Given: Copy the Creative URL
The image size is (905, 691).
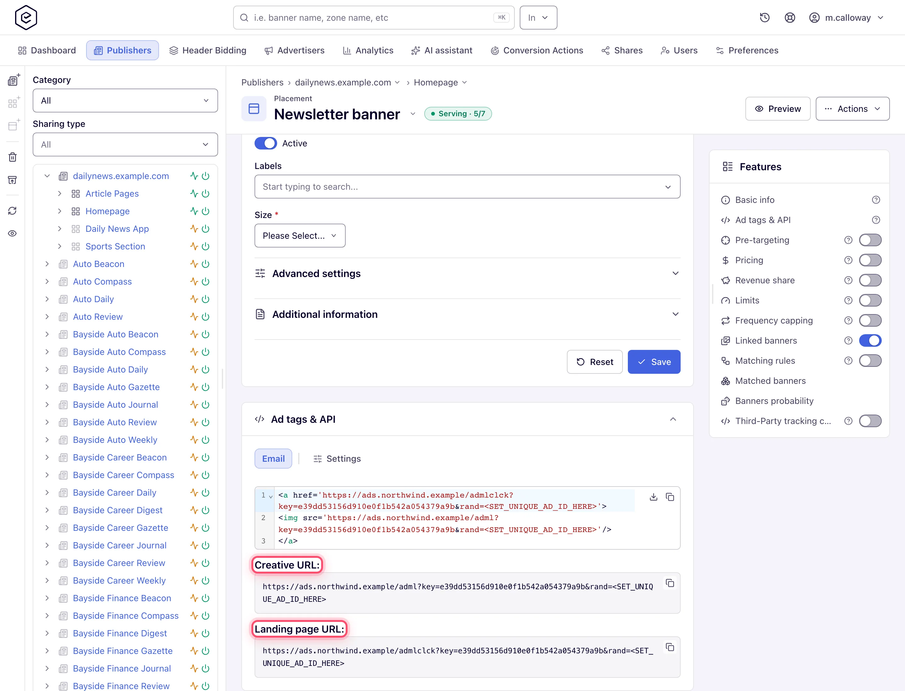Looking at the screenshot, I should (x=670, y=583).
